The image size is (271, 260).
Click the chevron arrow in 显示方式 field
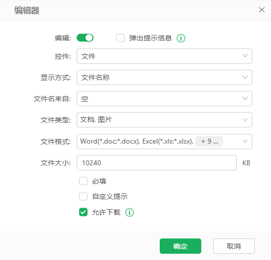pos(245,77)
